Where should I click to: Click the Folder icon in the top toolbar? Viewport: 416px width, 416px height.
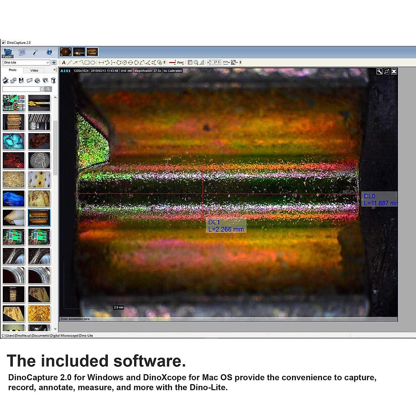coord(8,53)
